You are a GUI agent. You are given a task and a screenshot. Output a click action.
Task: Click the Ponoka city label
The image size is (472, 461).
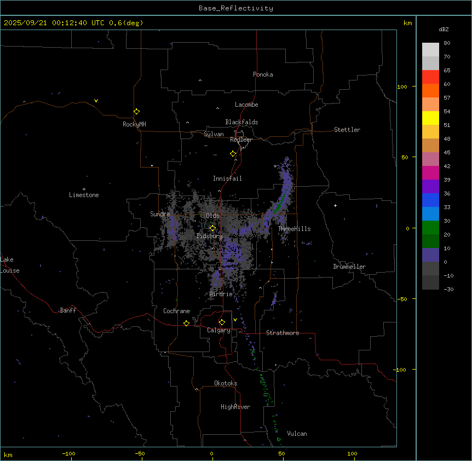(x=263, y=74)
